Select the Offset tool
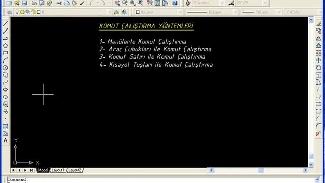The width and height of the screenshot is (325, 183). point(318,46)
